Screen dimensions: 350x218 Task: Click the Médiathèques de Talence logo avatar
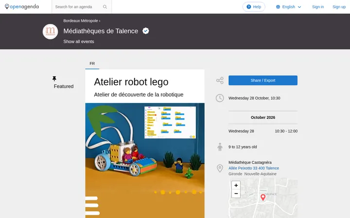[x=50, y=31]
